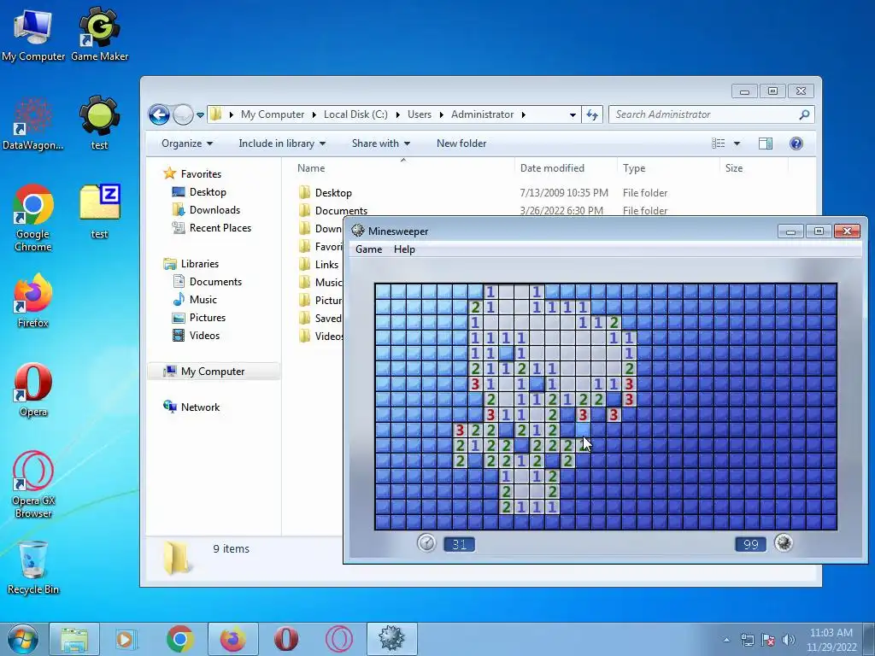This screenshot has width=875, height=656.
Task: Click the Explorer Back button
Action: (x=159, y=115)
